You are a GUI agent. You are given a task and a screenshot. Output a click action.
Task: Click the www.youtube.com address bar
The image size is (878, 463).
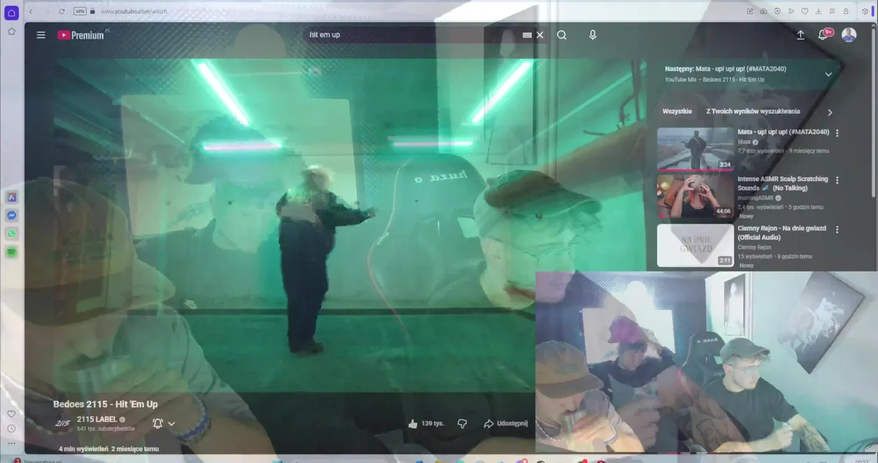click(134, 12)
